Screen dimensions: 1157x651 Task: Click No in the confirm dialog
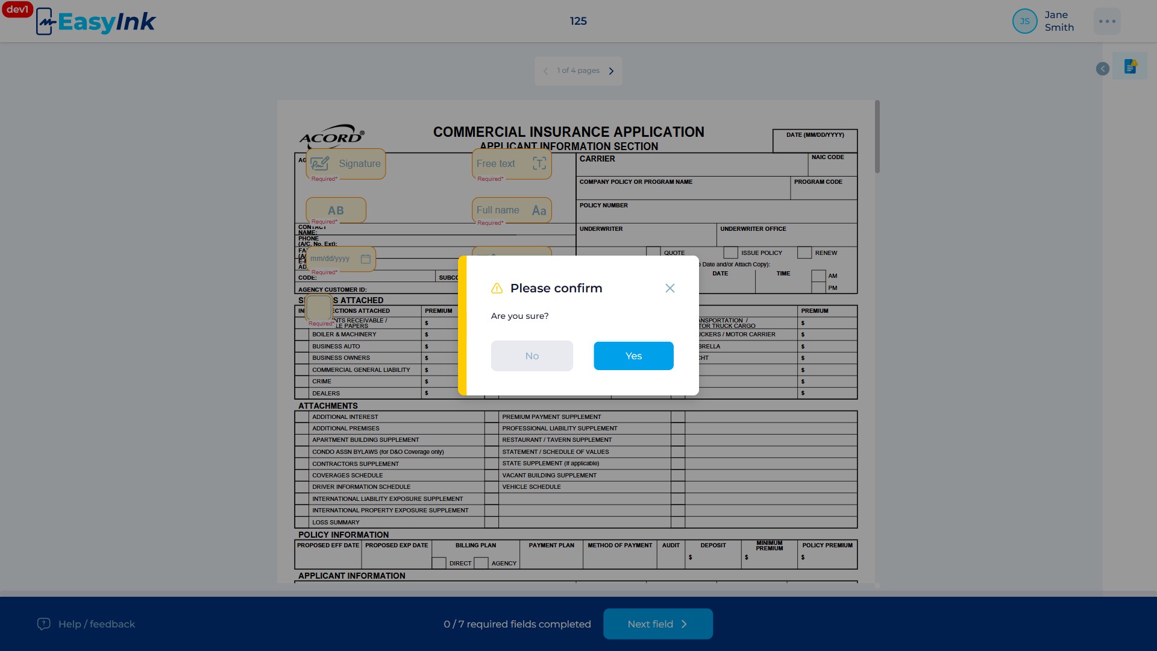[x=531, y=356]
